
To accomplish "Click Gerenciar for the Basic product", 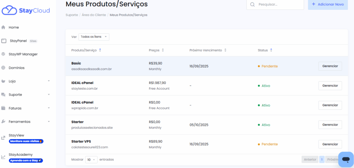I will 330,66.
